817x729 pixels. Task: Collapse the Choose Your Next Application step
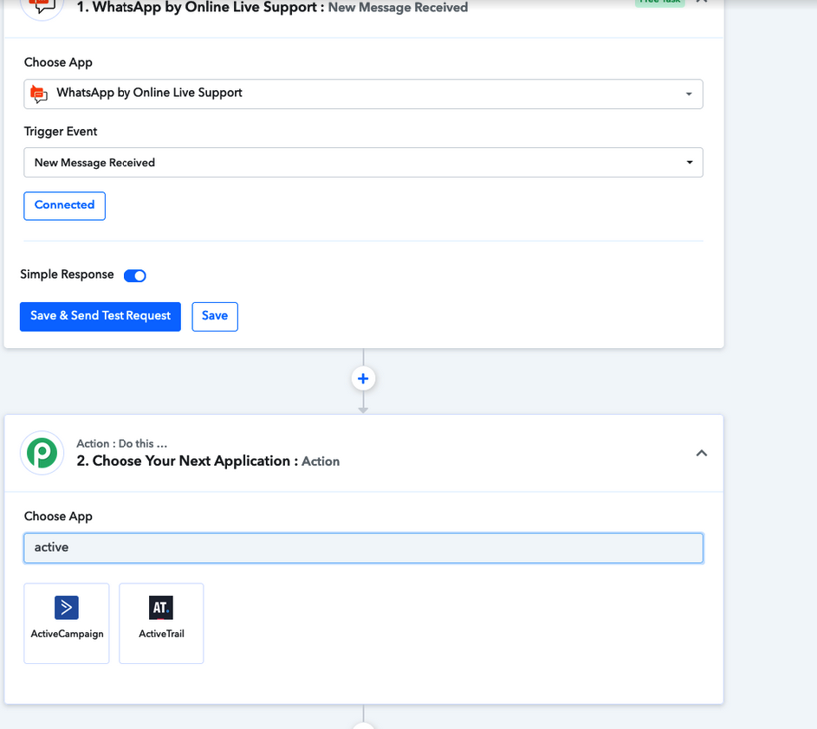701,453
